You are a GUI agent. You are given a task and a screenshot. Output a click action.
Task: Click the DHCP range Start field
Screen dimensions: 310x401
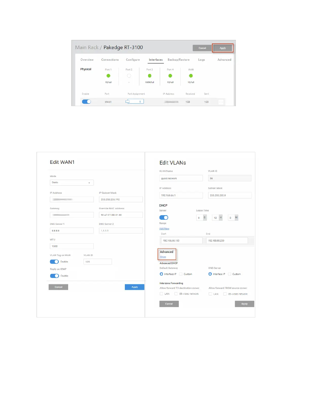pos(182,240)
